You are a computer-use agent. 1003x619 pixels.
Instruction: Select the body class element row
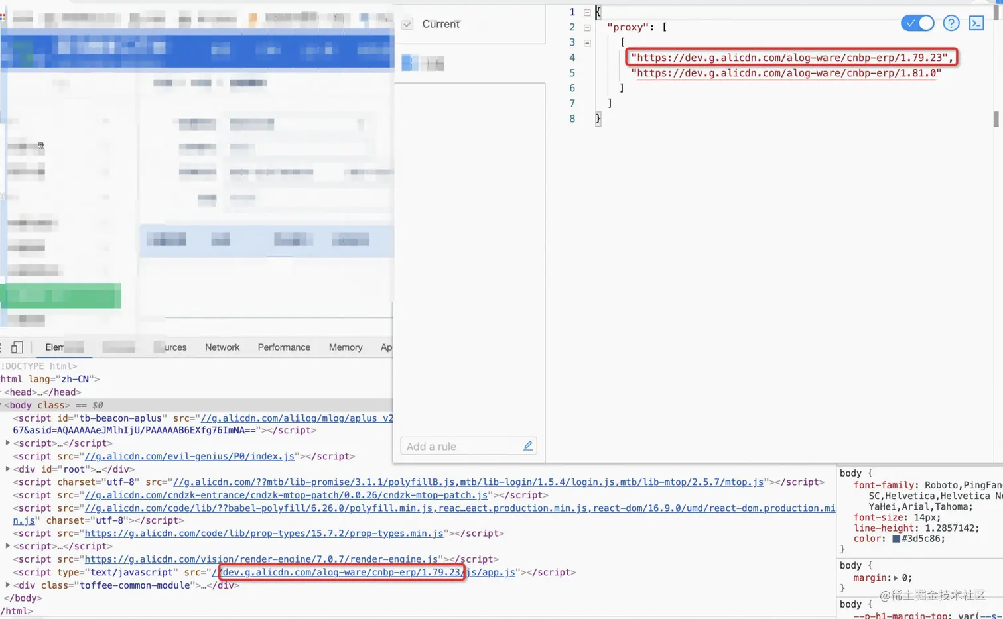click(196, 405)
